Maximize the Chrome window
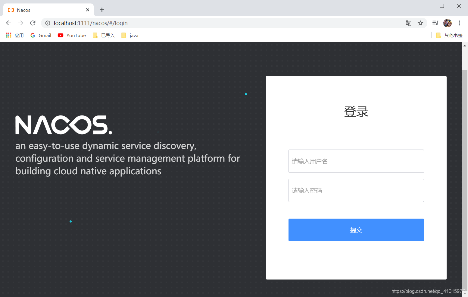The image size is (468, 297). 442,6
